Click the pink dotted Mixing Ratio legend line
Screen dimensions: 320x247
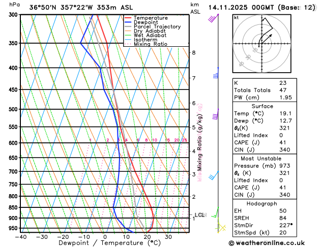pyautogui.click(x=128, y=44)
